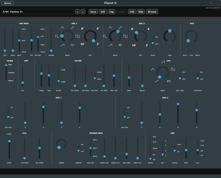Select the LFO random wave icon

(169, 81)
